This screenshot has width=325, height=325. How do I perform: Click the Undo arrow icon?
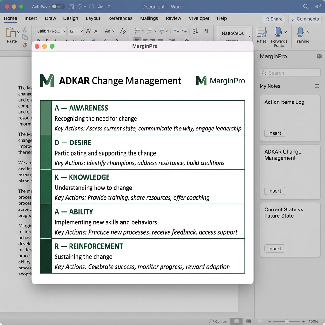[x=80, y=7]
